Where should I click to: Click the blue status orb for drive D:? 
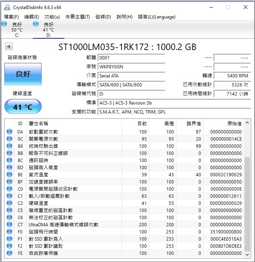tap(36, 24)
